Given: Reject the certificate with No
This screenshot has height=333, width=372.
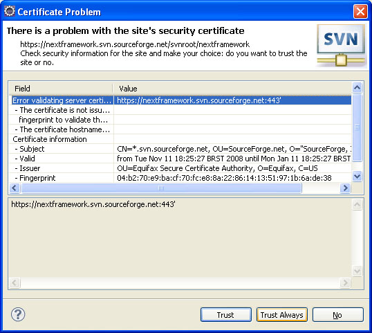Looking at the screenshot, I should point(338,315).
